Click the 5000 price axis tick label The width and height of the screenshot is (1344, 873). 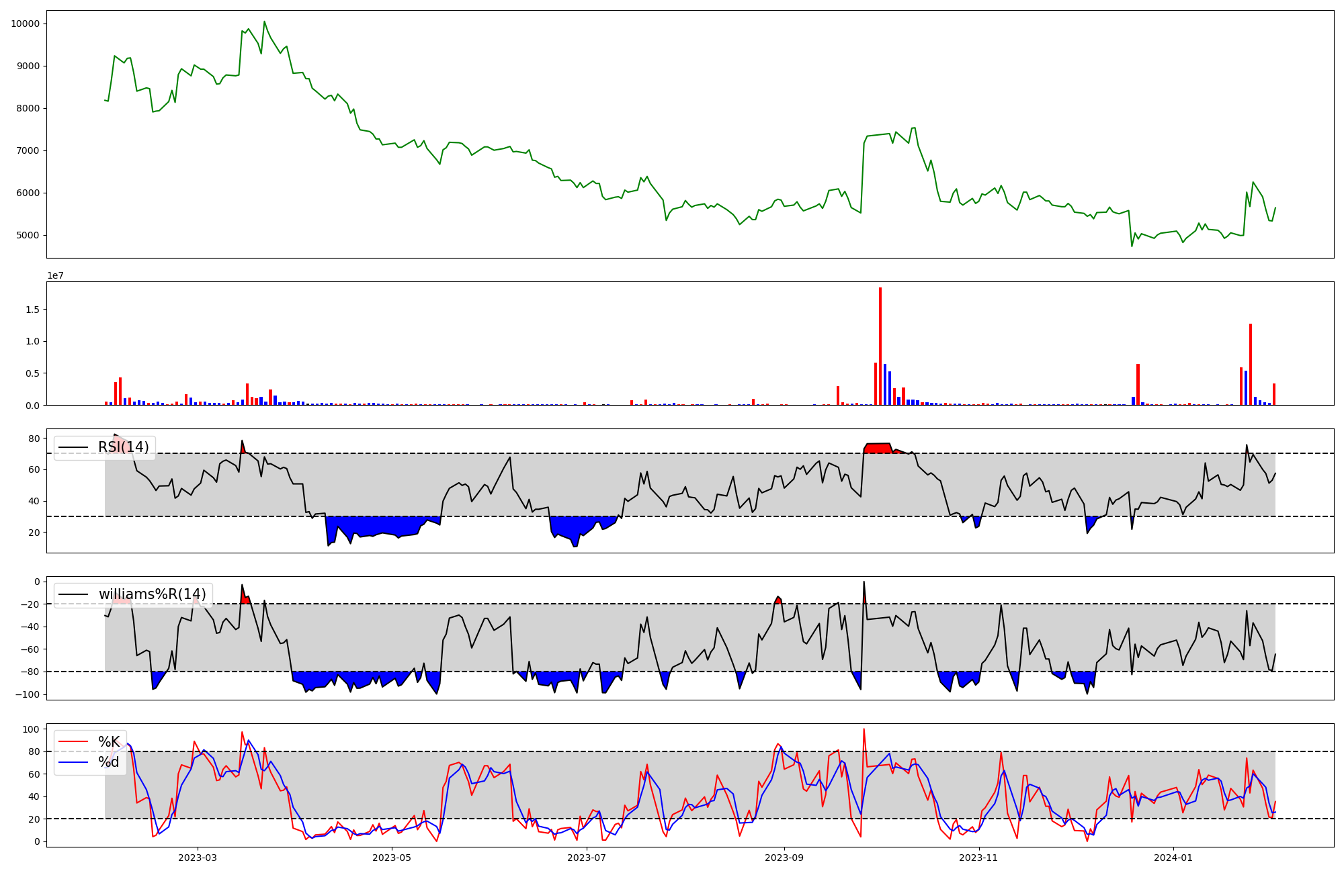[x=28, y=235]
